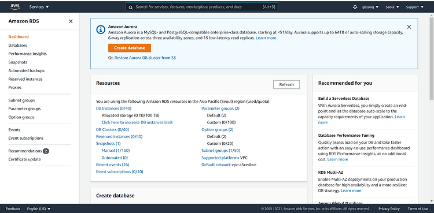Click the Aurora banner info icon

[x=101, y=29]
